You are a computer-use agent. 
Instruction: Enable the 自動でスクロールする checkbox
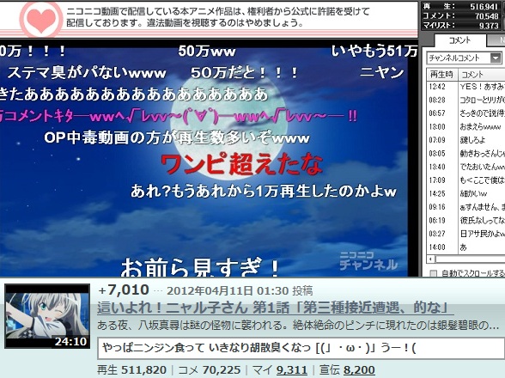click(x=434, y=273)
